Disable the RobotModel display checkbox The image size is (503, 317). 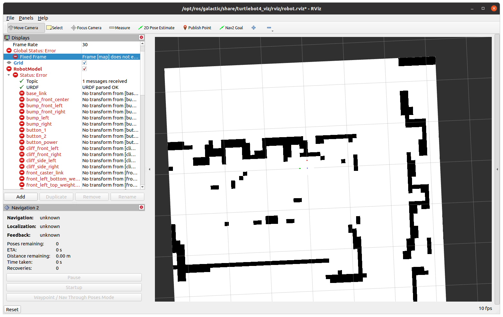84,69
